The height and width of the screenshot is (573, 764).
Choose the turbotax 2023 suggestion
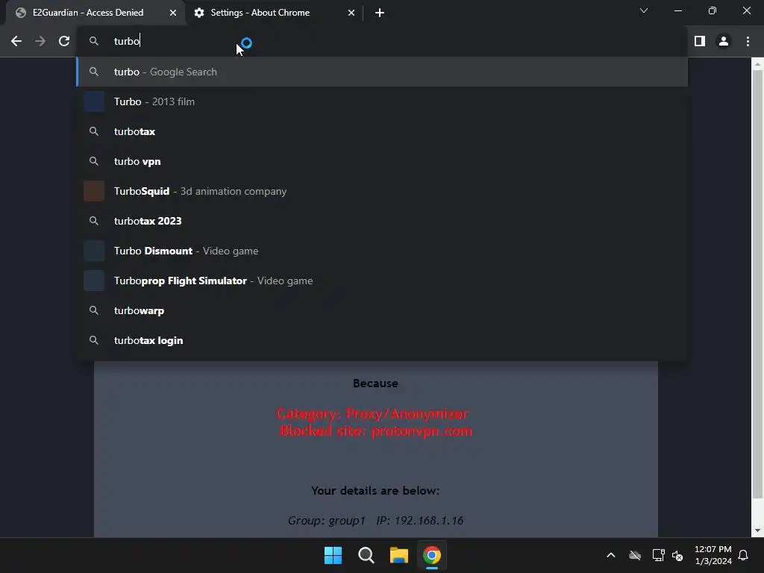(x=382, y=221)
